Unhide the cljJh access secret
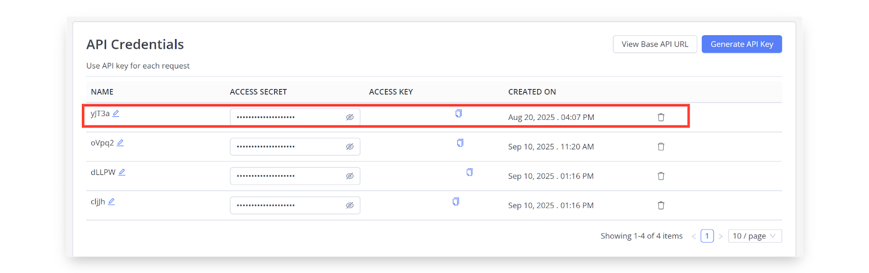This screenshot has width=869, height=273. 350,205
